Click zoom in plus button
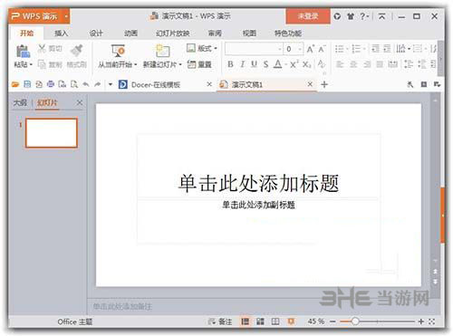453x336 pixels. (x=421, y=322)
